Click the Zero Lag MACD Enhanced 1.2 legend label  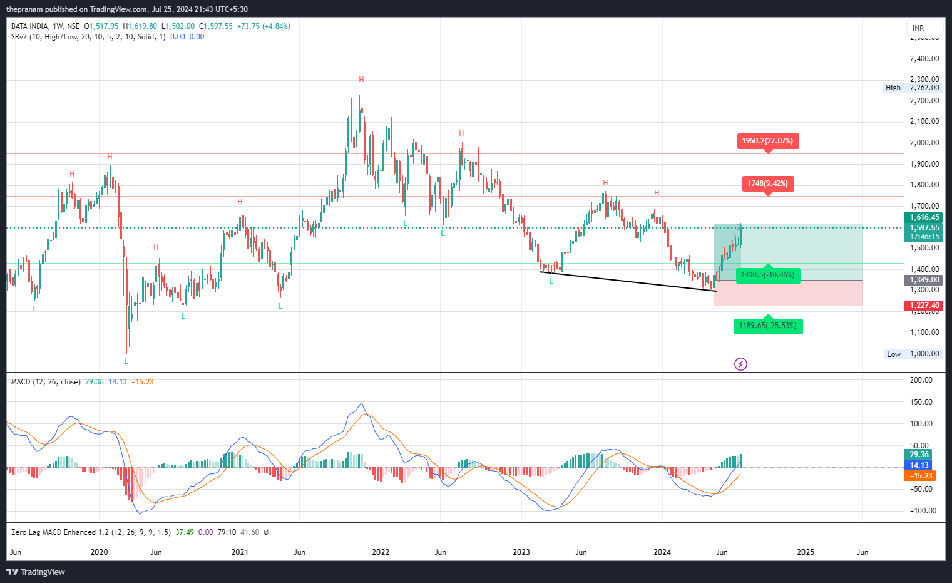coord(91,532)
